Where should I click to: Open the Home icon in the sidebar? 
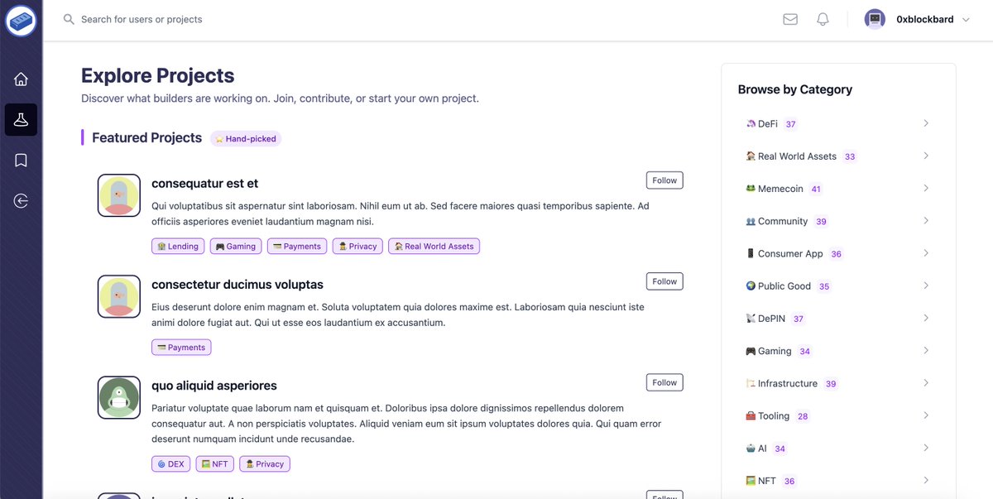(x=20, y=79)
